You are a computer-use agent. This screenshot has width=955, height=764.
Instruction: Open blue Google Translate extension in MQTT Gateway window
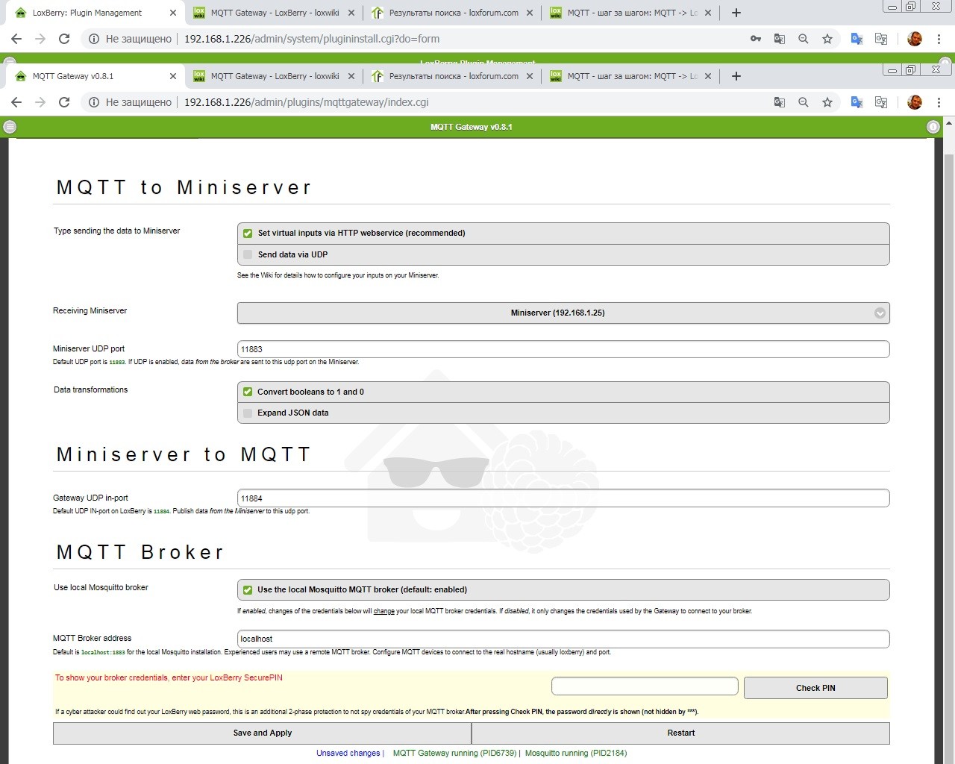pyautogui.click(x=857, y=102)
